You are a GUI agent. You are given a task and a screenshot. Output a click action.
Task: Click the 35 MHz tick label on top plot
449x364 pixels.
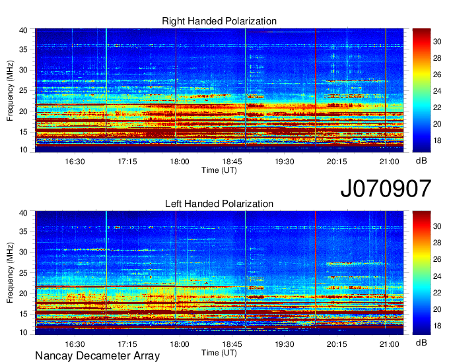pos(23,49)
